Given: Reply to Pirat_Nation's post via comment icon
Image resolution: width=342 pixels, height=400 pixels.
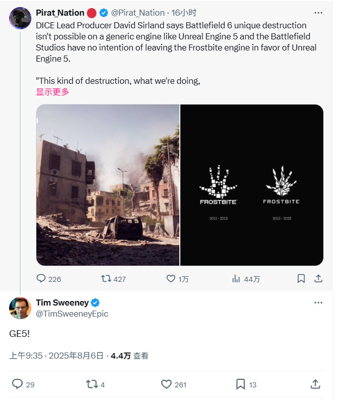Looking at the screenshot, I should pos(41,279).
